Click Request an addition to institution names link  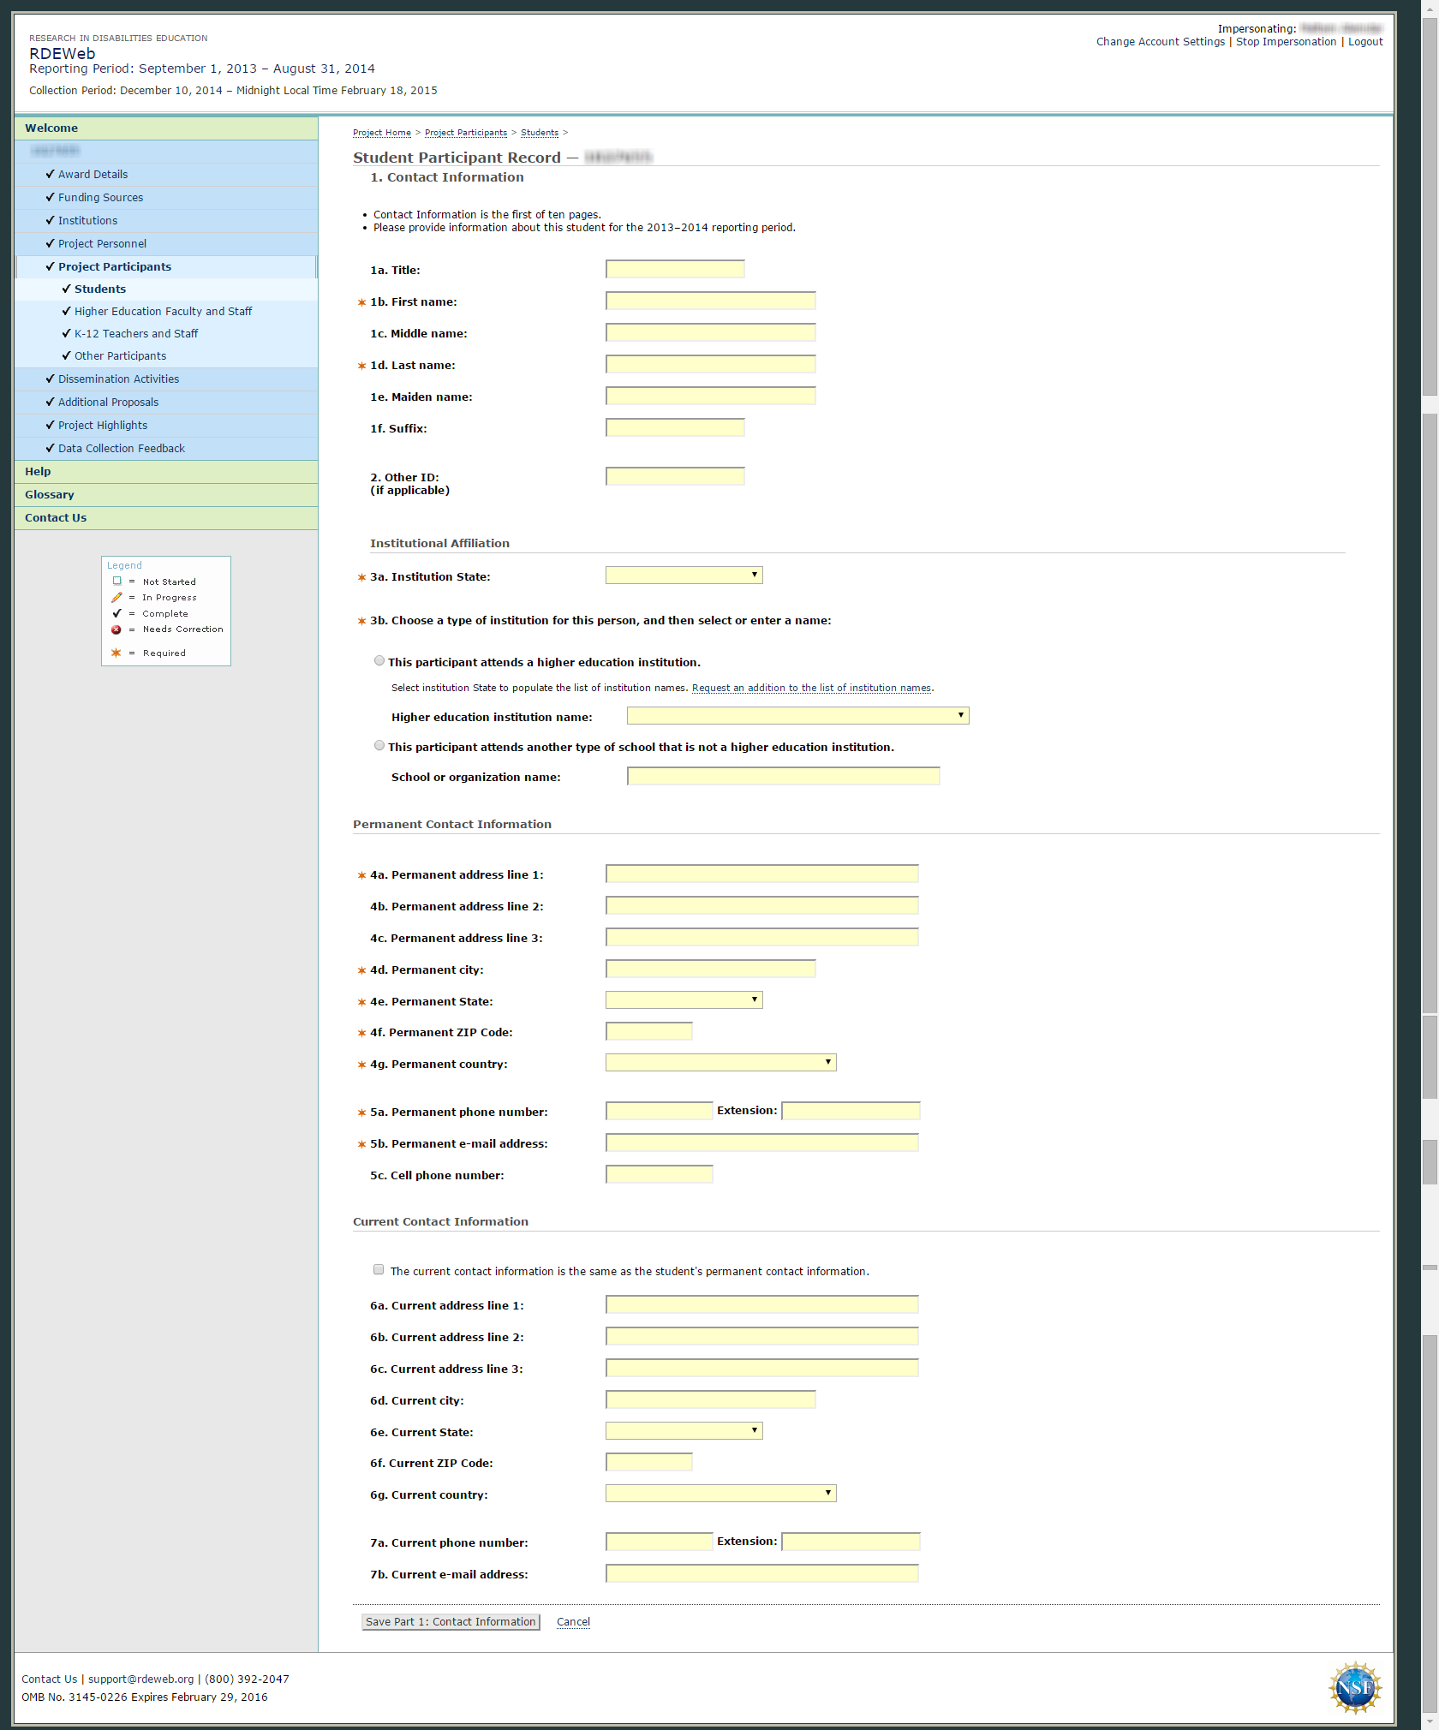pyautogui.click(x=811, y=688)
